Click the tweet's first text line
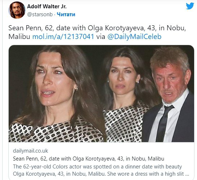The image size is (197, 180). pos(97,28)
